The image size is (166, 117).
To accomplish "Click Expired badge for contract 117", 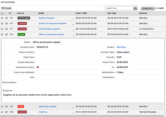I will pos(22,29).
